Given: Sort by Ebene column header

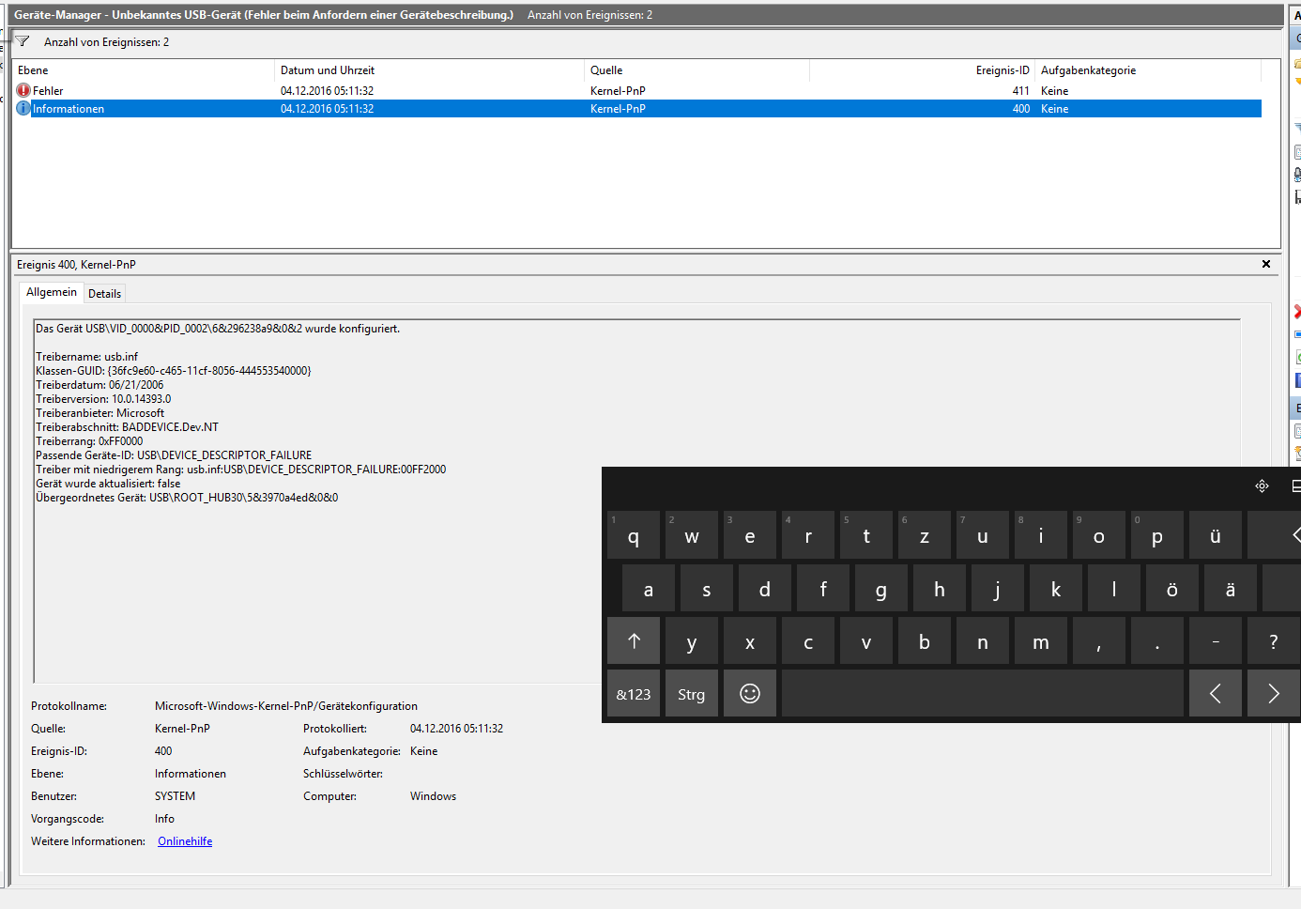Looking at the screenshot, I should pyautogui.click(x=144, y=70).
